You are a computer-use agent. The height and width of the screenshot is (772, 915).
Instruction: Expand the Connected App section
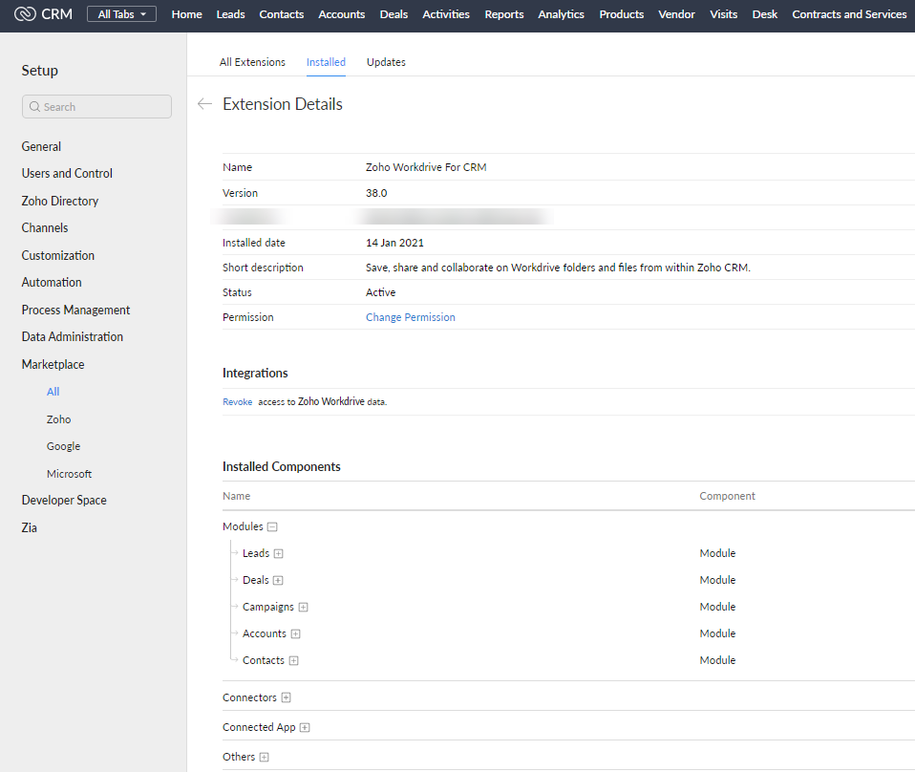[305, 728]
